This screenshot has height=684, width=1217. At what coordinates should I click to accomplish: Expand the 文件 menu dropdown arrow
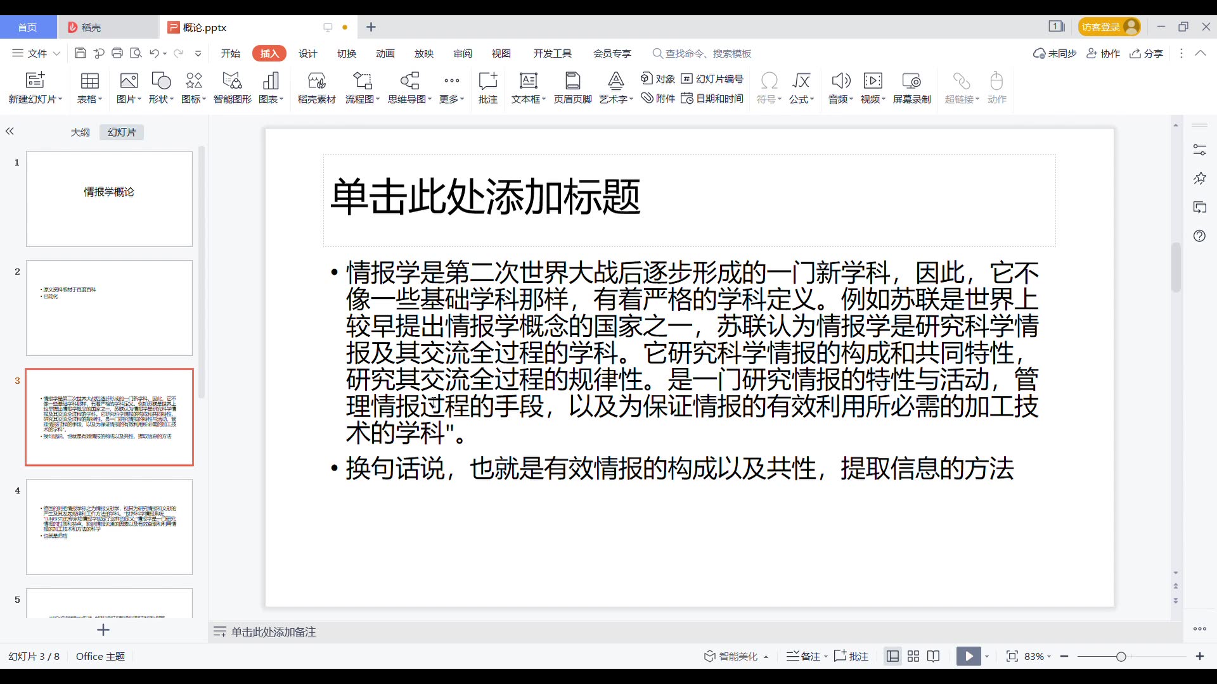coord(56,53)
